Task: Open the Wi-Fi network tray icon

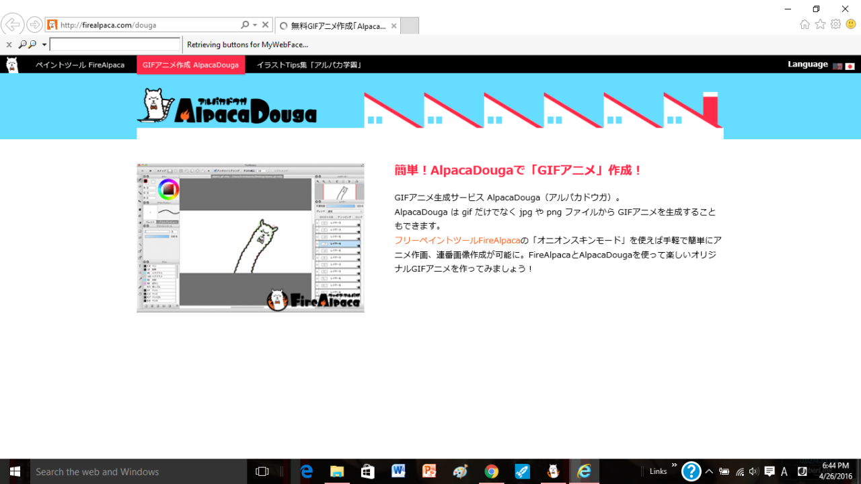Action: (x=739, y=471)
